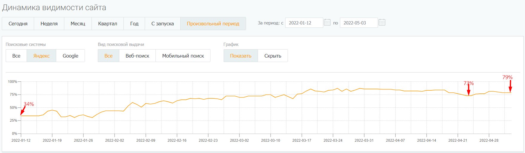Click the 79% endpoint on the chart line

(x=510, y=92)
